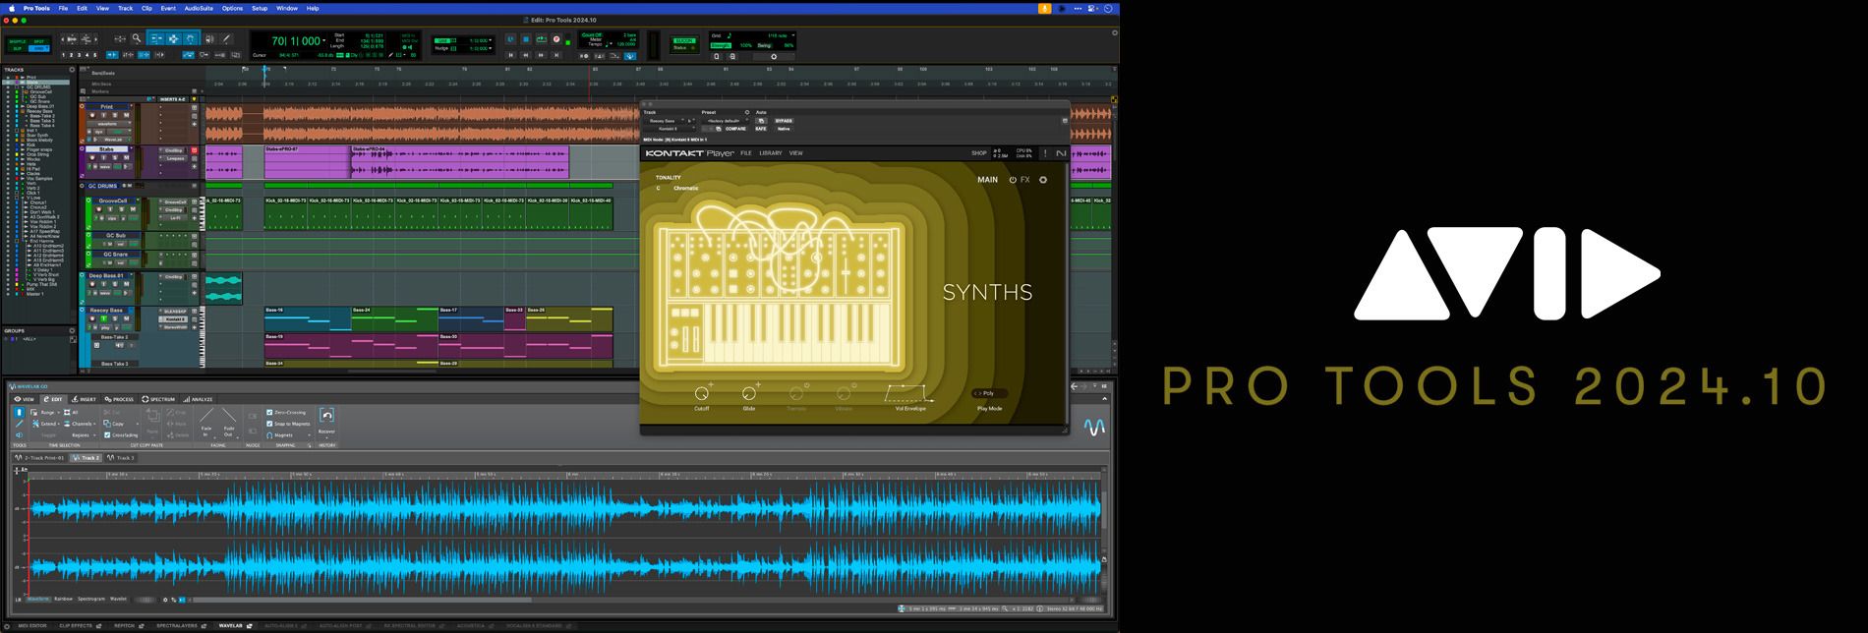
Task: Switch to the WaveLab ANALYZE tab
Action: pyautogui.click(x=198, y=399)
